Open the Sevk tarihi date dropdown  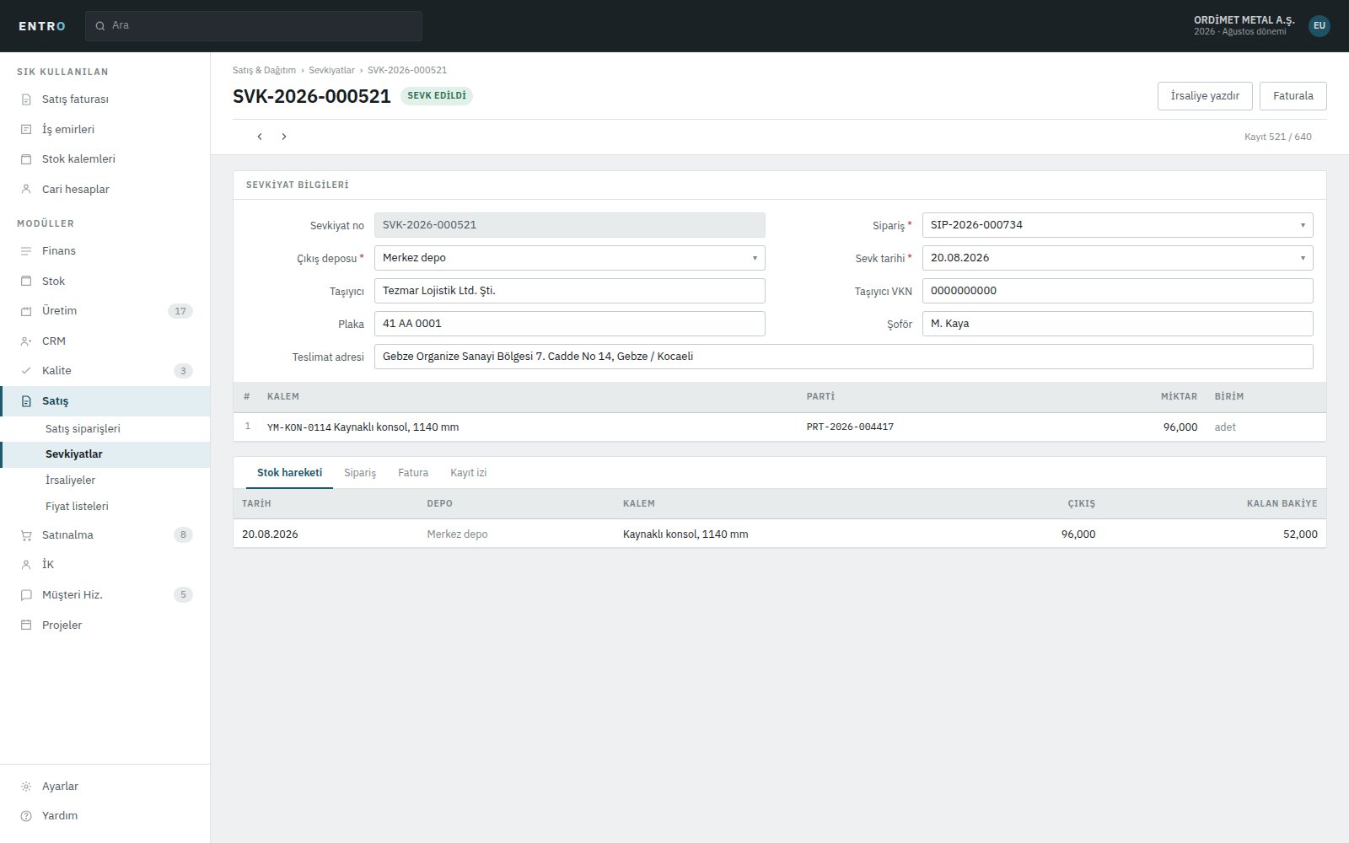coord(1303,258)
